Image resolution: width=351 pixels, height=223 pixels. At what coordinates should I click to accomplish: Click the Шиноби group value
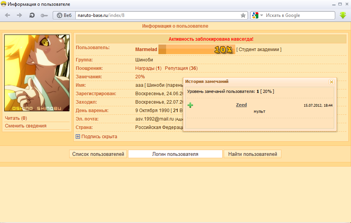(x=144, y=60)
